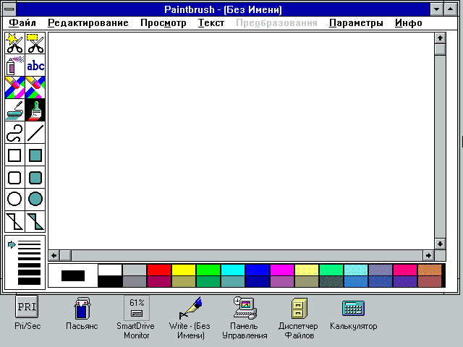Pick the Paint Roller fill tool
463x347 pixels.
tap(14, 110)
